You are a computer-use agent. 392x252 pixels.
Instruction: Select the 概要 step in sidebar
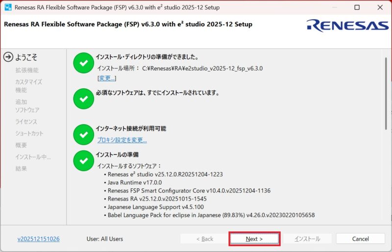(x=21, y=145)
